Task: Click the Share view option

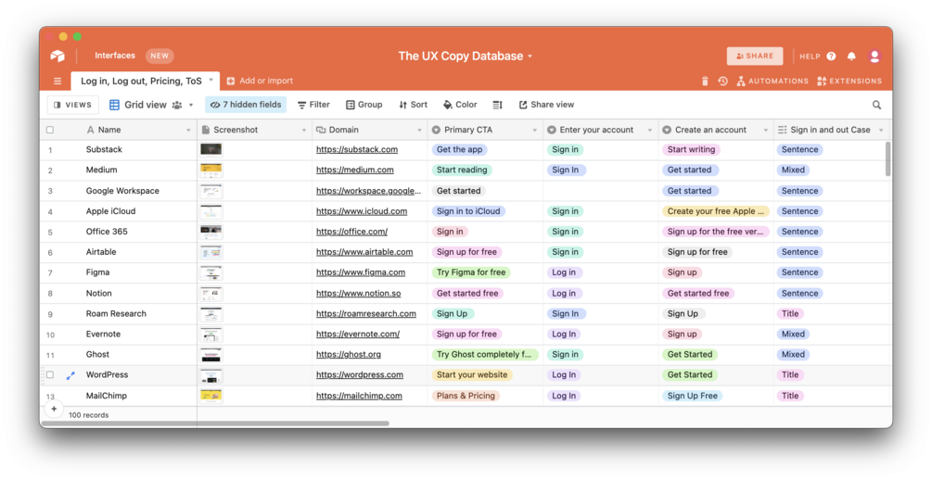Action: [x=547, y=105]
